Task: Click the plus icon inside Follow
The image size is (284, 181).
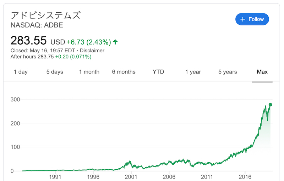Action: pos(242,19)
